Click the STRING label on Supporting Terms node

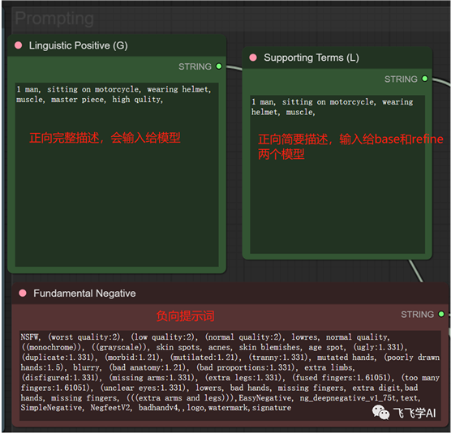tap(401, 79)
